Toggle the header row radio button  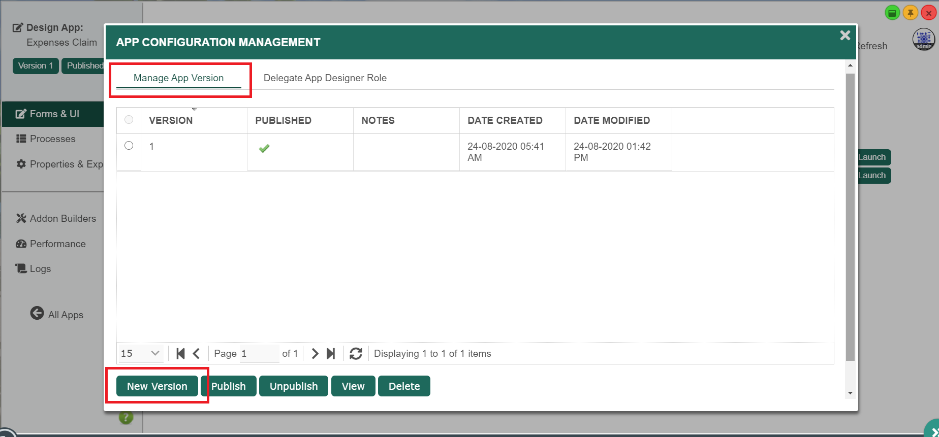tap(129, 120)
